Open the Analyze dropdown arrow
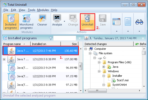148x100 pixels. pos(64,21)
